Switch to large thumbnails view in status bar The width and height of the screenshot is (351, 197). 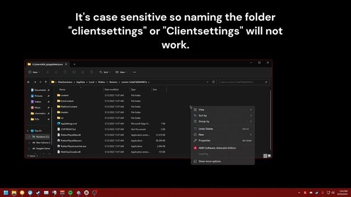(x=269, y=156)
